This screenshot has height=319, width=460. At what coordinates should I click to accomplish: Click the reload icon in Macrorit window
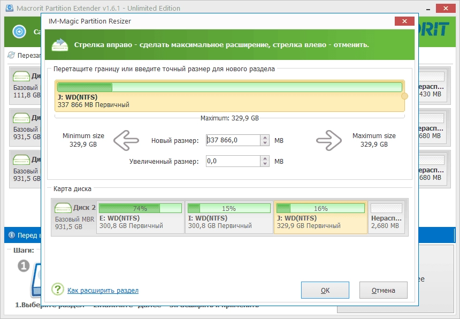[11, 55]
